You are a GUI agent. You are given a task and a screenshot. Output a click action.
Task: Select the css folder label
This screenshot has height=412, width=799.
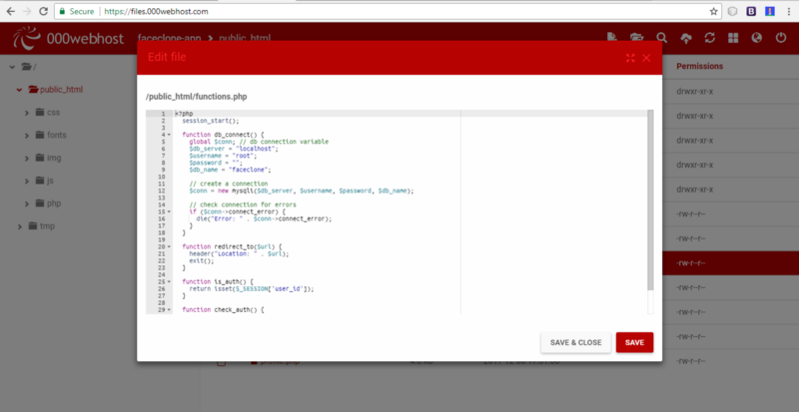coord(54,112)
